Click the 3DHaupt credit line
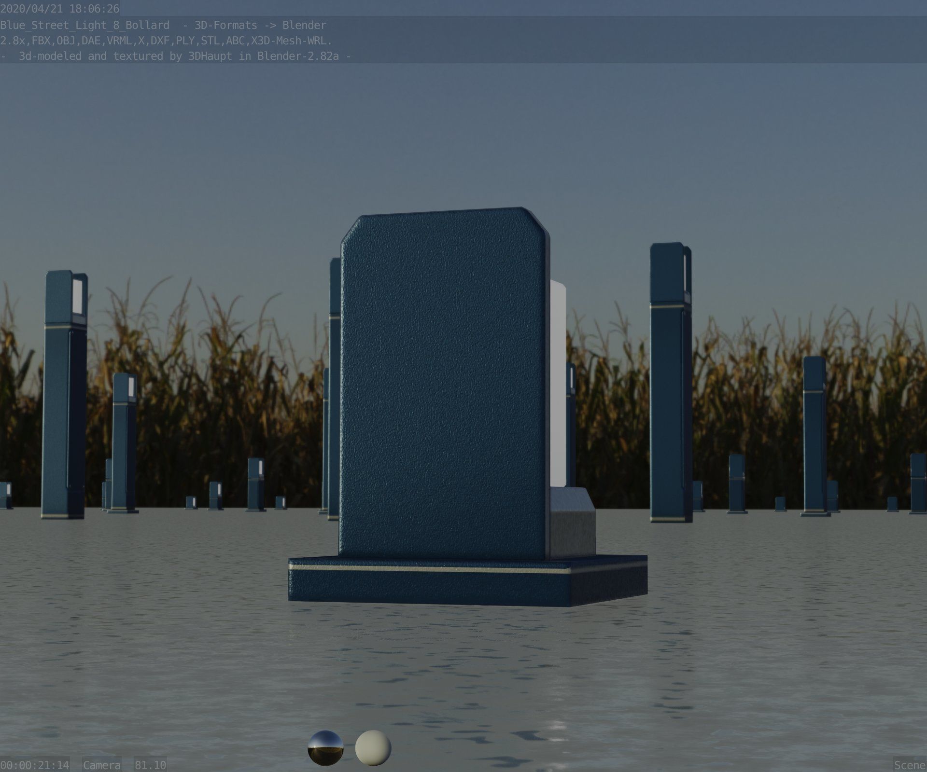 point(176,56)
